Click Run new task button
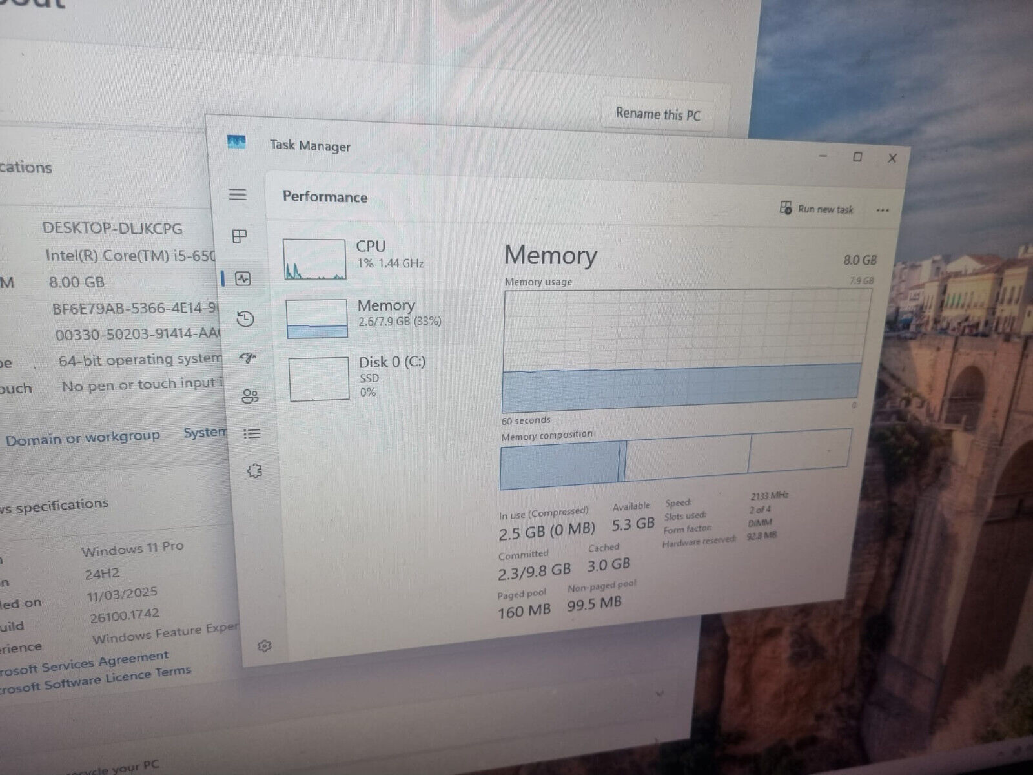The height and width of the screenshot is (775, 1033). coord(817,209)
